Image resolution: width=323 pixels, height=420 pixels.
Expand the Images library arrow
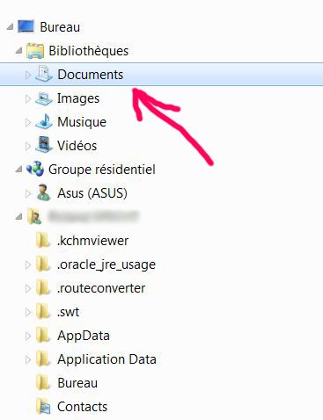(28, 98)
